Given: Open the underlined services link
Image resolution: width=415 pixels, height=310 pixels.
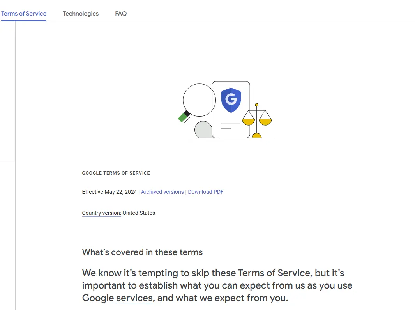Looking at the screenshot, I should [x=134, y=298].
